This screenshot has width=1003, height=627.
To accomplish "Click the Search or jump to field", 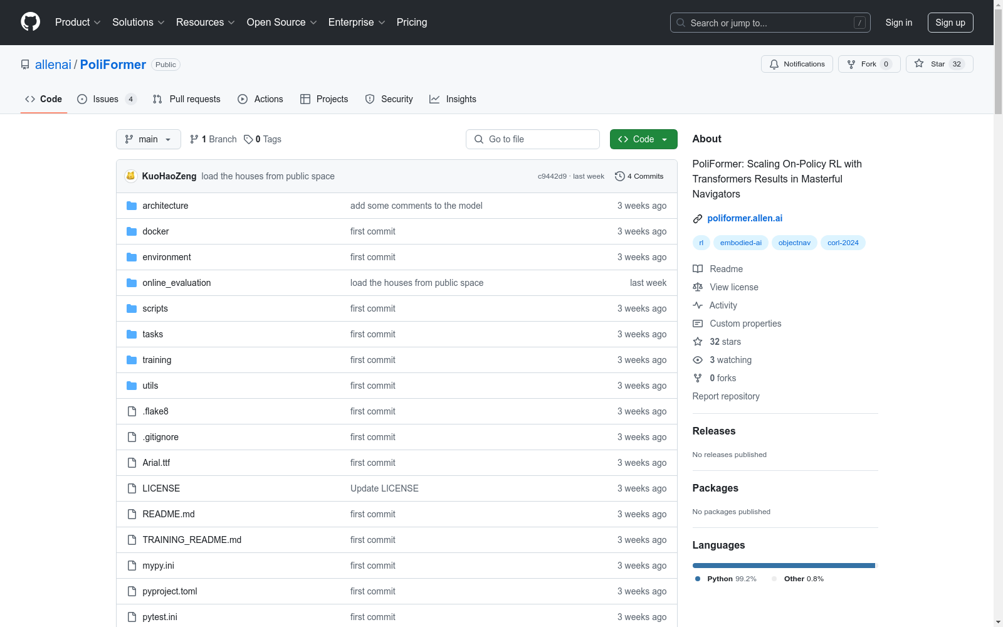I will click(770, 23).
